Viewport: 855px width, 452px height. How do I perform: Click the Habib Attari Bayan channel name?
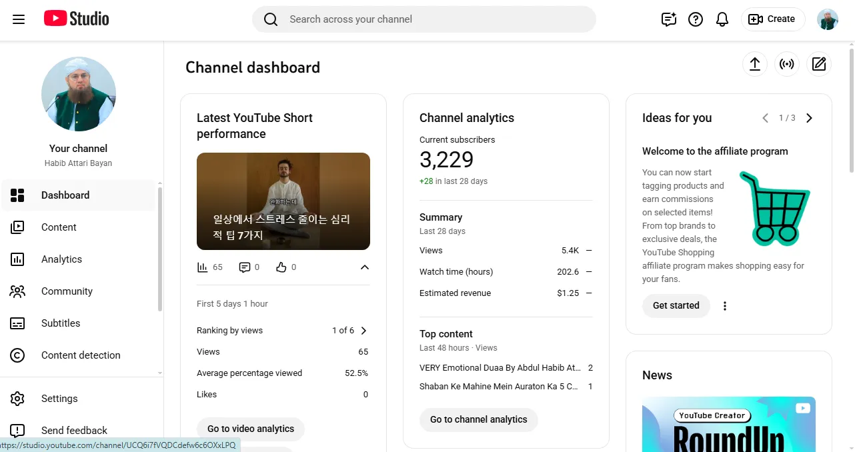pyautogui.click(x=79, y=163)
